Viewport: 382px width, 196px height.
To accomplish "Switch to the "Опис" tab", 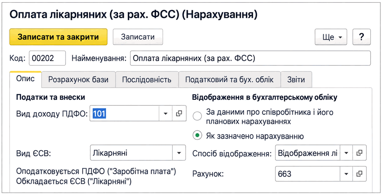I will point(25,79).
